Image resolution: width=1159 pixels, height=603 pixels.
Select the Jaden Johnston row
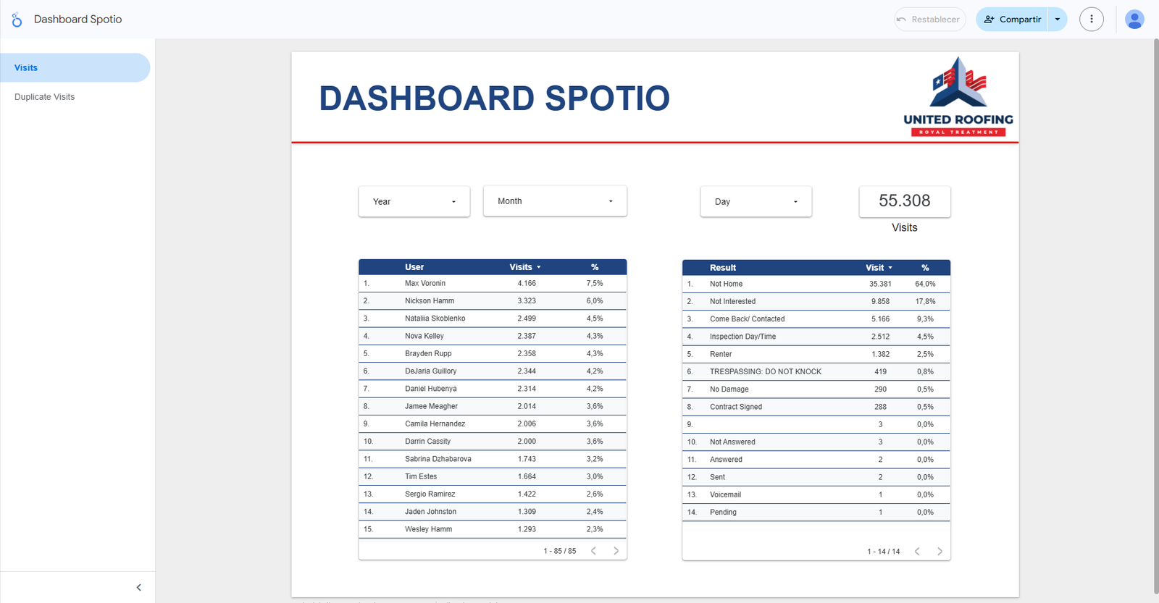click(493, 511)
